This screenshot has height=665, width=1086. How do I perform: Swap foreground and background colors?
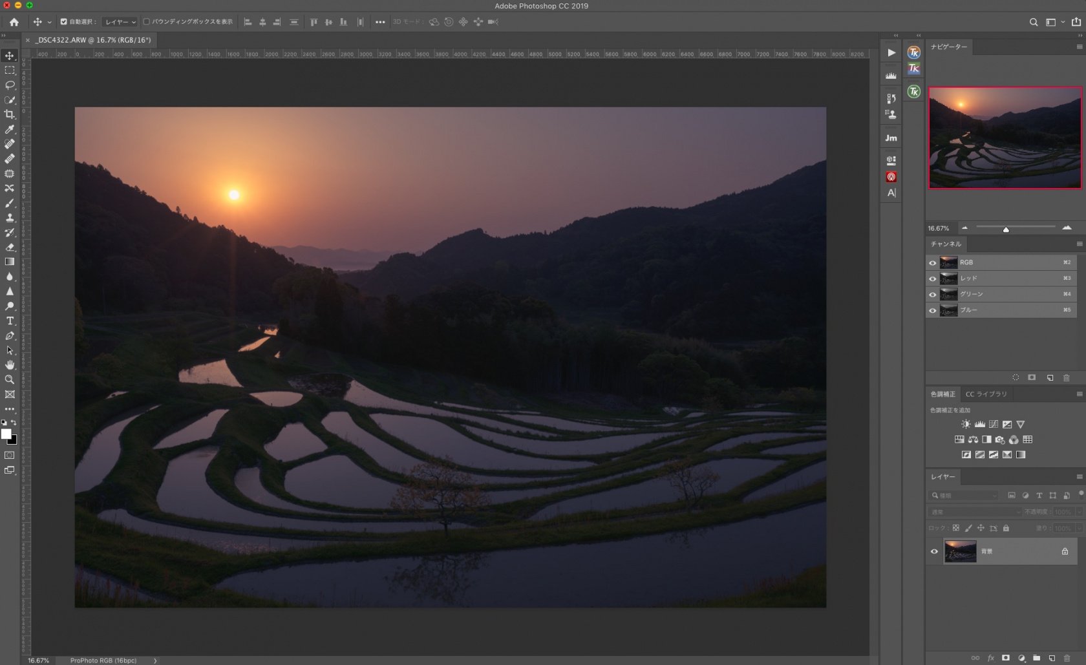pos(14,423)
